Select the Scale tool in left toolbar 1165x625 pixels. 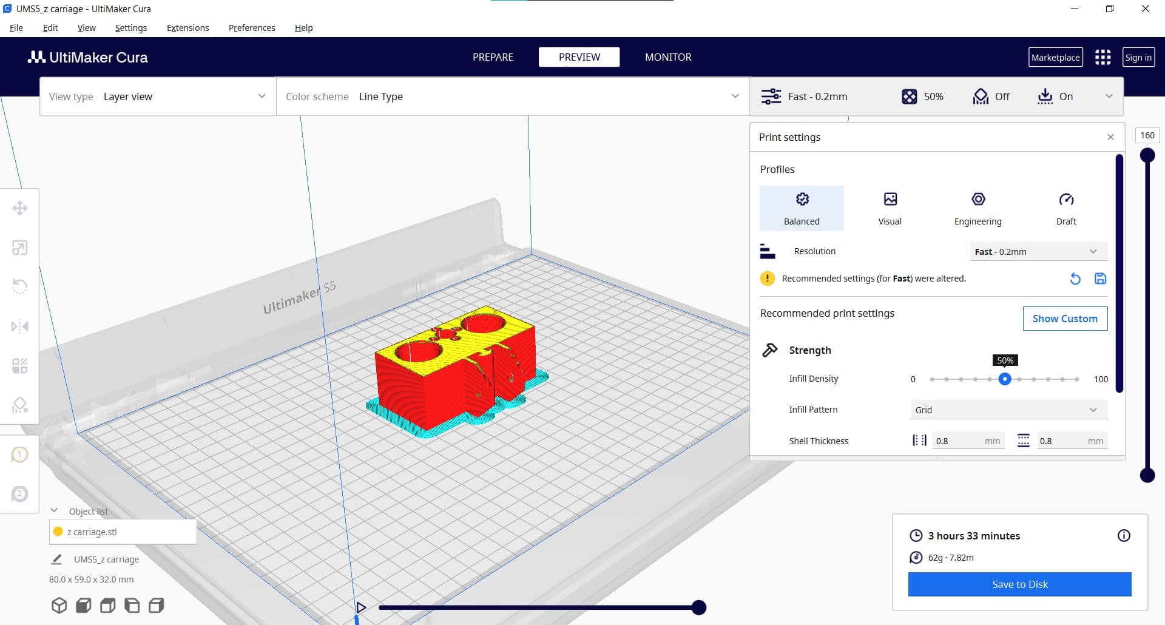tap(19, 248)
